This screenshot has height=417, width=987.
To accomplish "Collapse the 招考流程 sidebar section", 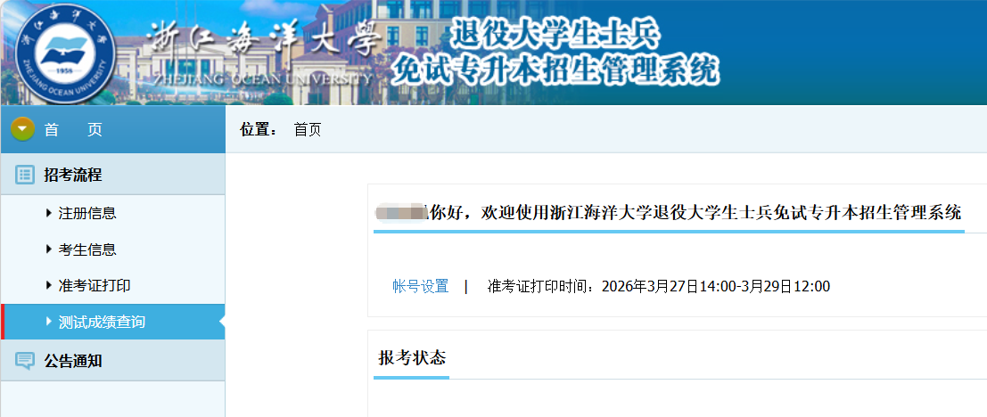I will pyautogui.click(x=73, y=175).
